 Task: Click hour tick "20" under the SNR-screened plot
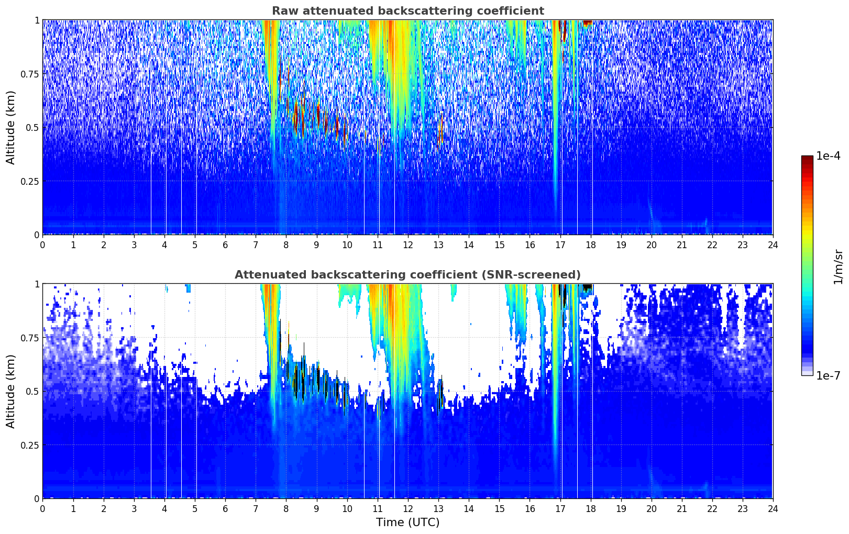click(652, 508)
